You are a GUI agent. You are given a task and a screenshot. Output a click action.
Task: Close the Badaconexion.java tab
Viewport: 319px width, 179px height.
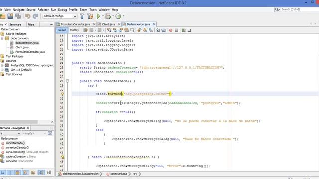[154, 24]
